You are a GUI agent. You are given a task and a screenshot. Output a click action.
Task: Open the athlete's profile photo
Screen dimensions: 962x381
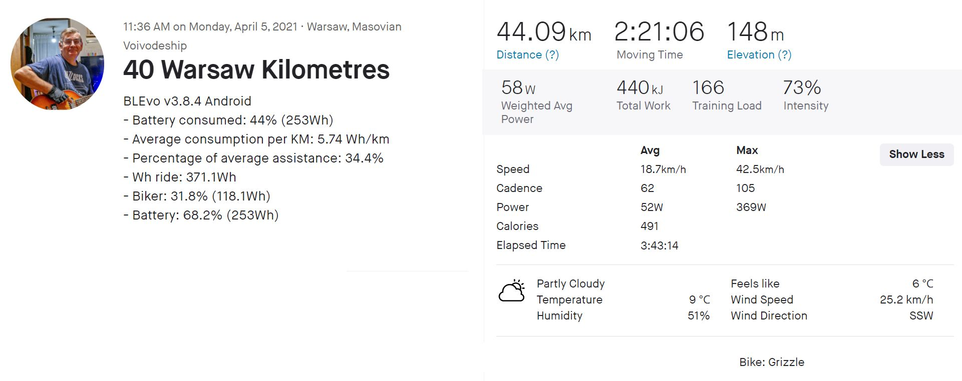pyautogui.click(x=57, y=63)
